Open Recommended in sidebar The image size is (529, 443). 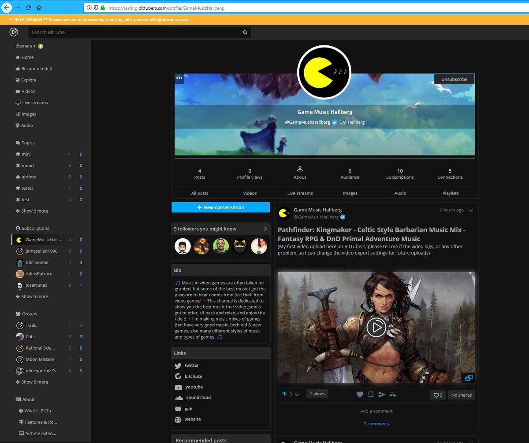(34, 69)
